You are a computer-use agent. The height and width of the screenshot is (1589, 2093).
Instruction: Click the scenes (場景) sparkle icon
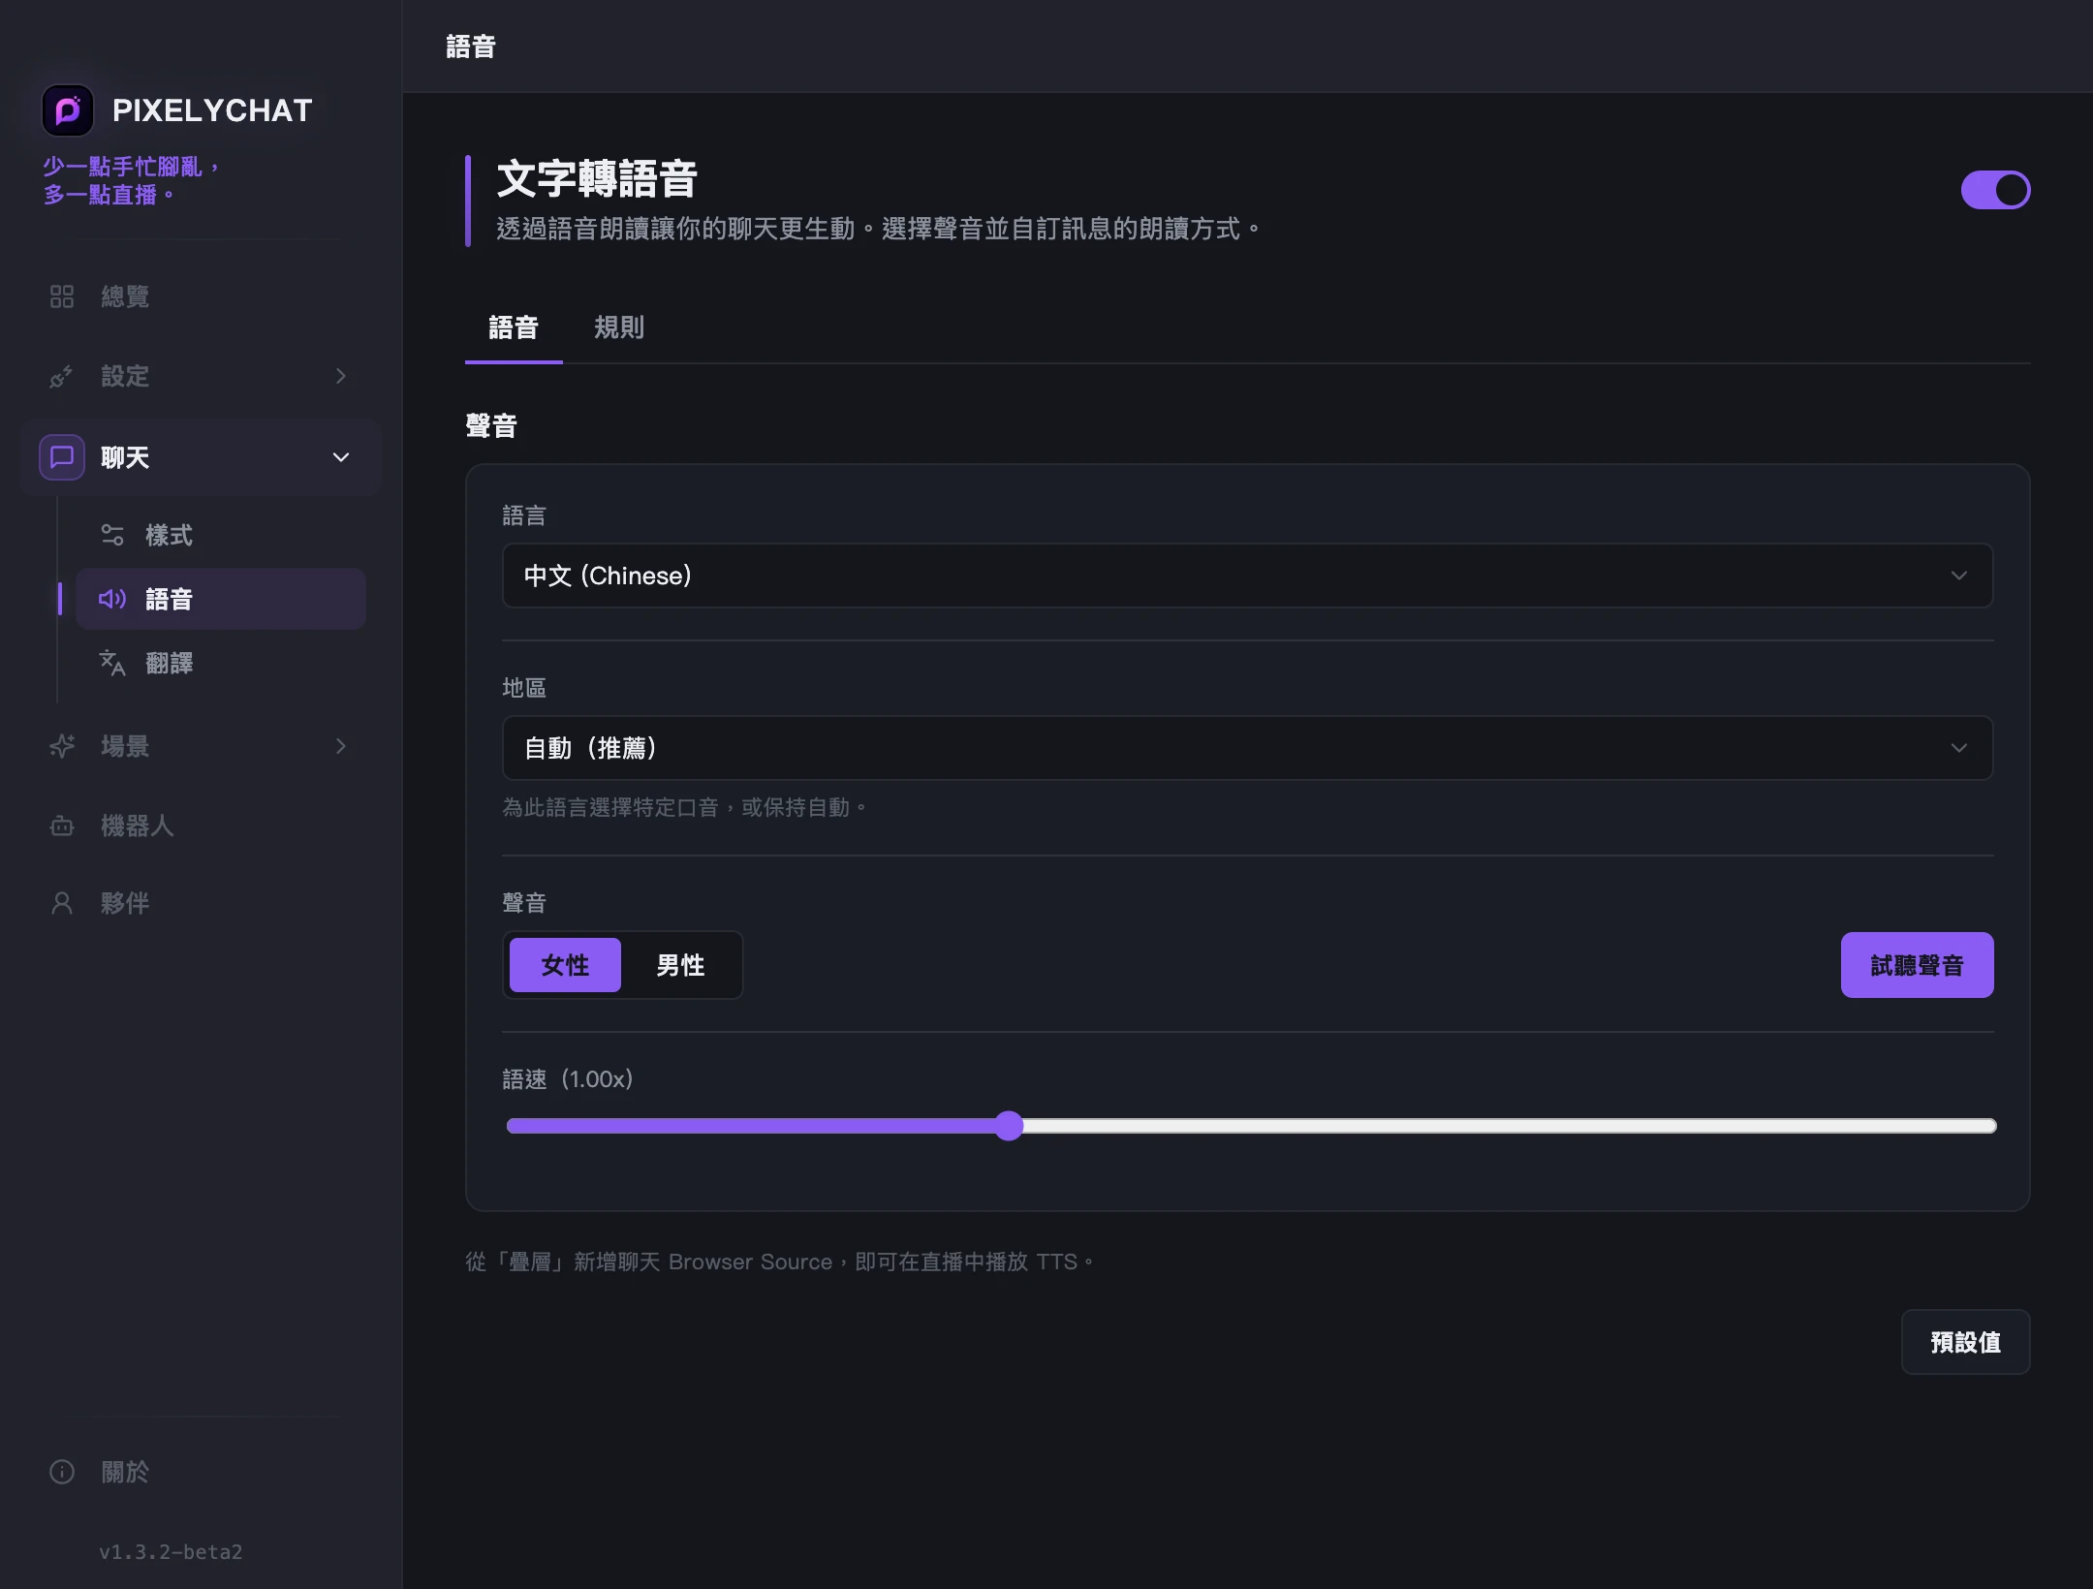click(62, 746)
